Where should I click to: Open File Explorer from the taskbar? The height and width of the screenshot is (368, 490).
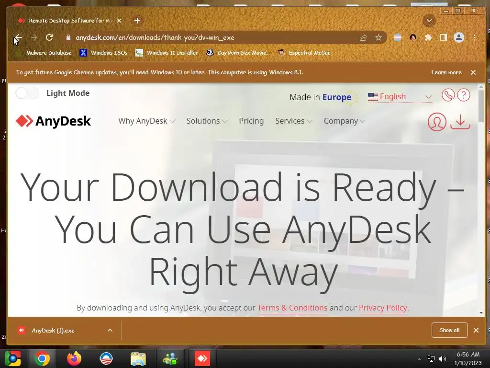click(138, 358)
